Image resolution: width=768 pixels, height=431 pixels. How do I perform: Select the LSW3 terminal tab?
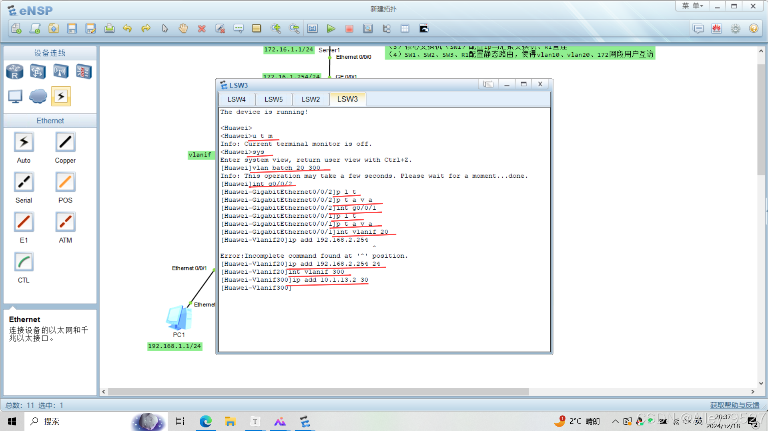(347, 99)
